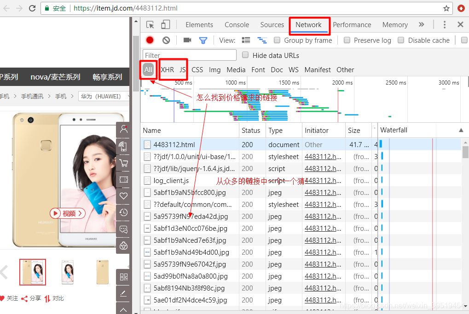Image resolution: width=469 pixels, height=314 pixels.
Task: Filter requests by Doc
Action: [277, 69]
